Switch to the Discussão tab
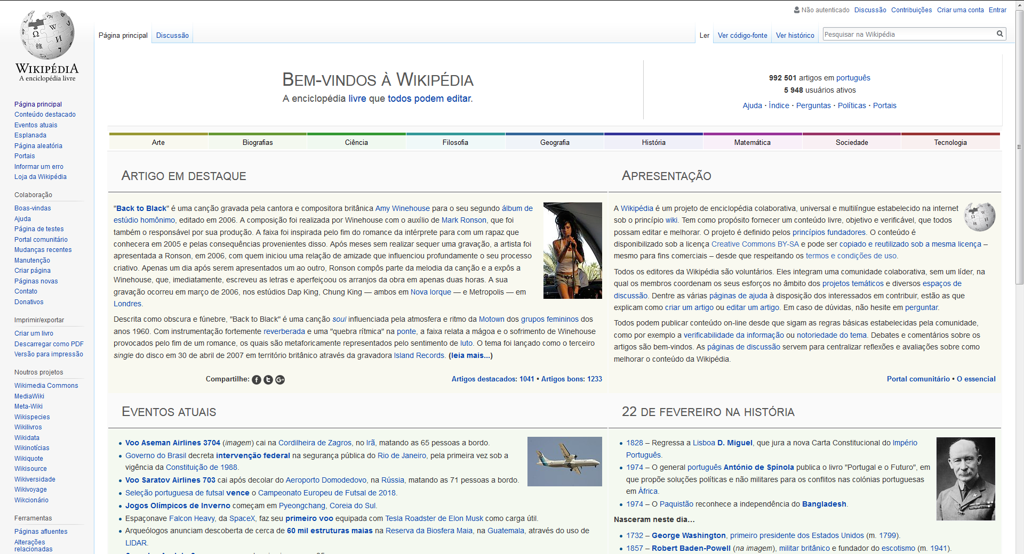 [172, 36]
